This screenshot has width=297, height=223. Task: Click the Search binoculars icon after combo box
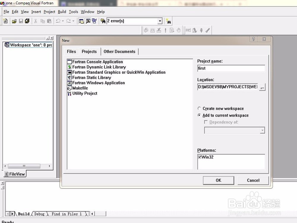[x=168, y=21]
